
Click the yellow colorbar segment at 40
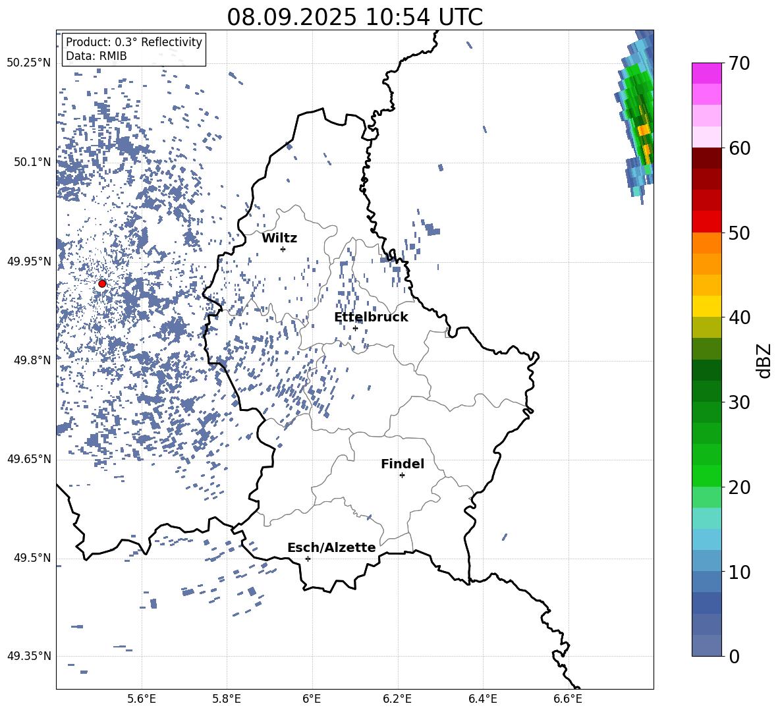pyautogui.click(x=706, y=306)
